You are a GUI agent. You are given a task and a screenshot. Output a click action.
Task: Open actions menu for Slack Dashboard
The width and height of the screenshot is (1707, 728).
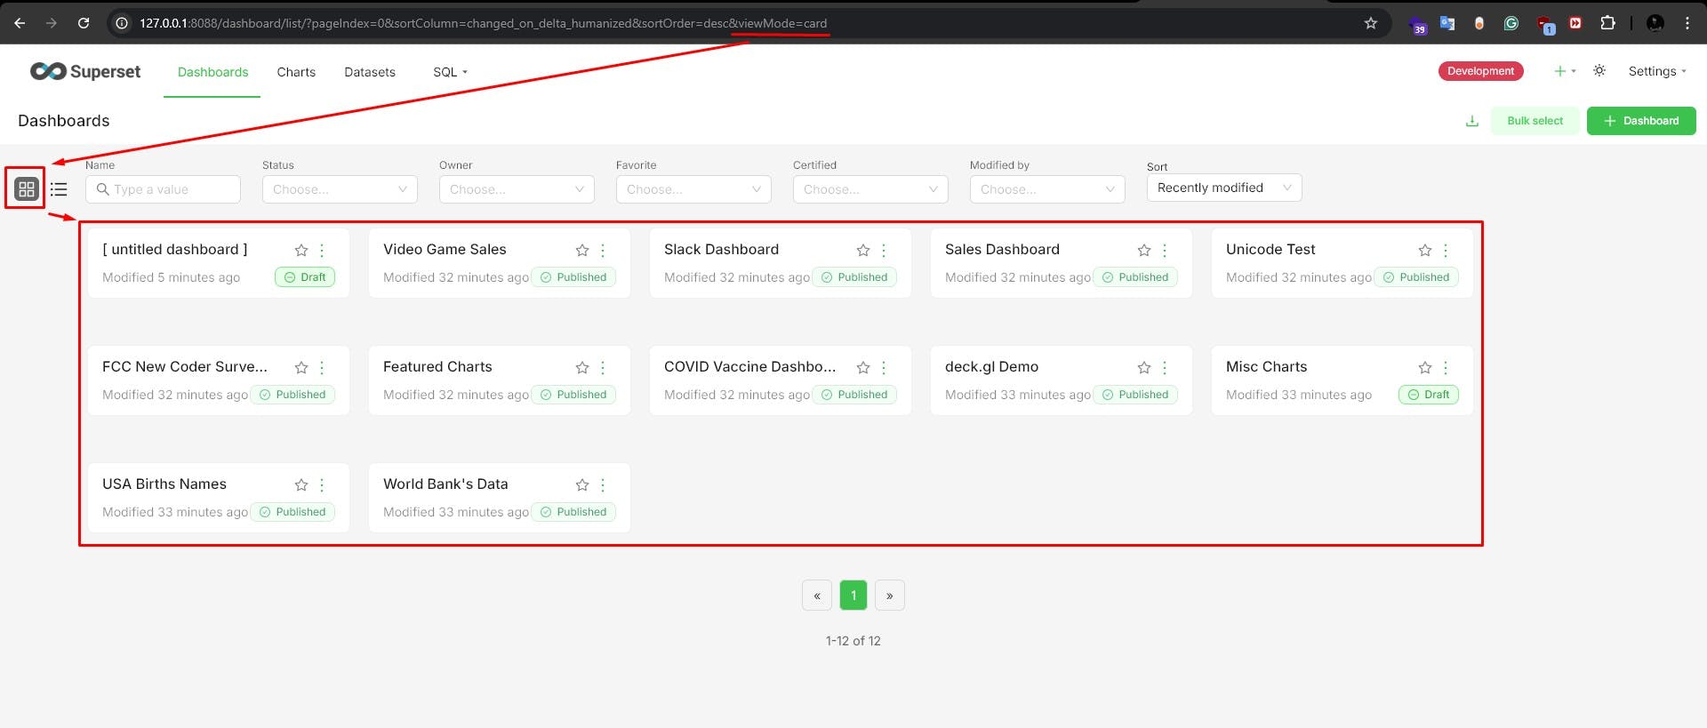click(x=884, y=251)
